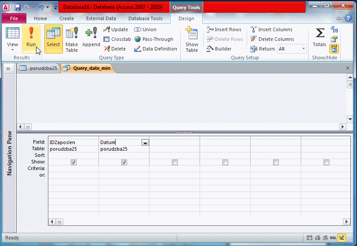Open query Parameters icon in Show/Hide
The image size is (357, 246).
[334, 29]
